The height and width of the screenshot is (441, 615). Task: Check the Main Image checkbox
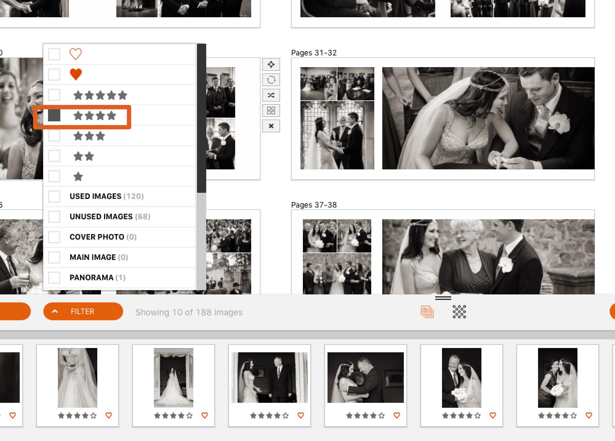click(x=54, y=257)
